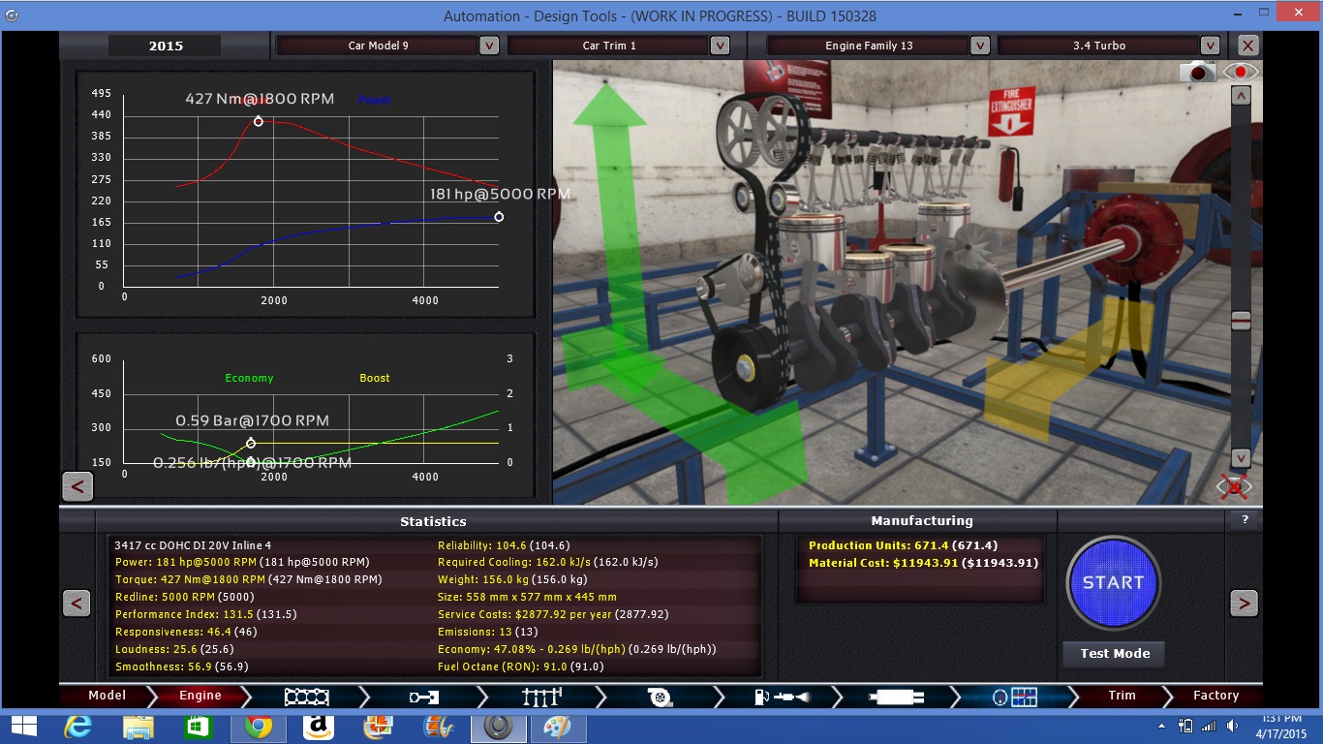Expand the Car Trim 1 dropdown
The width and height of the screenshot is (1323, 744).
pos(720,46)
